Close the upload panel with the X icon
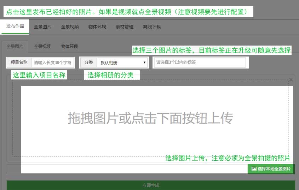 [291, 80]
